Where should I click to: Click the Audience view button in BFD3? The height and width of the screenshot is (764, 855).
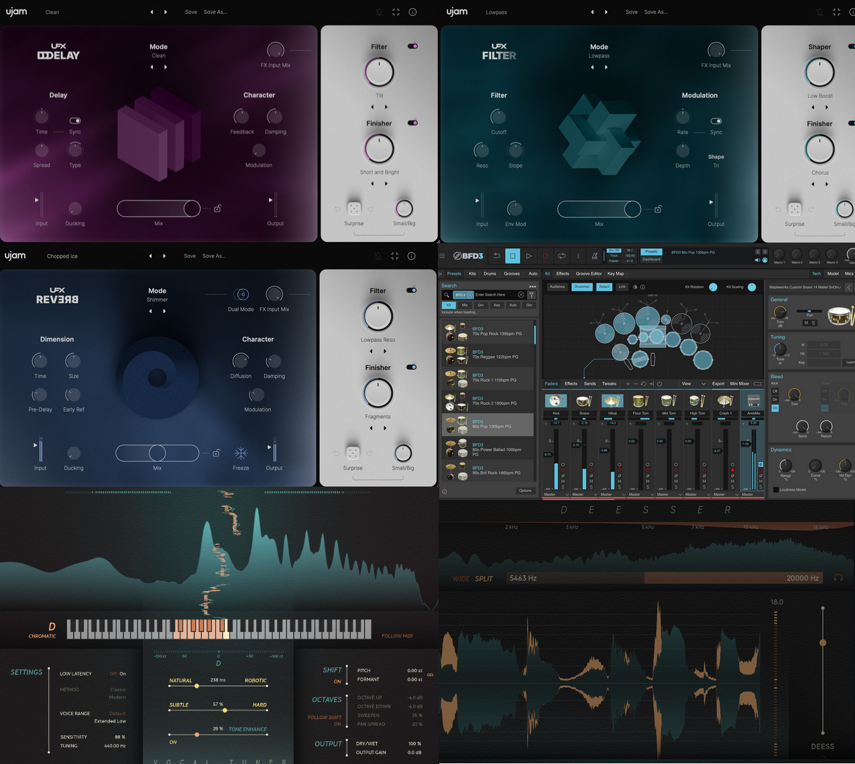pos(557,287)
